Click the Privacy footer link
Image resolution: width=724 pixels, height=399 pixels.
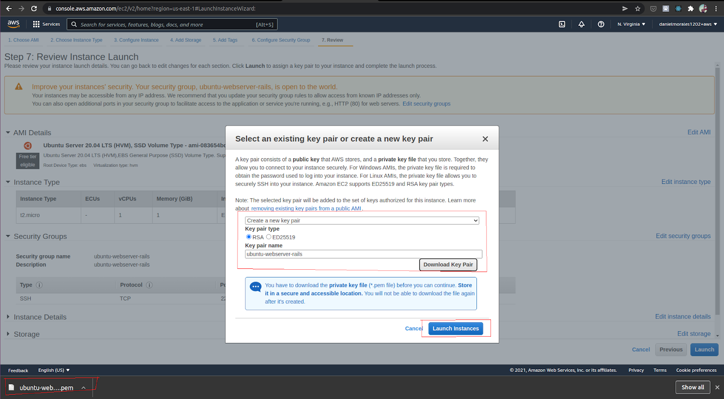[x=636, y=370]
